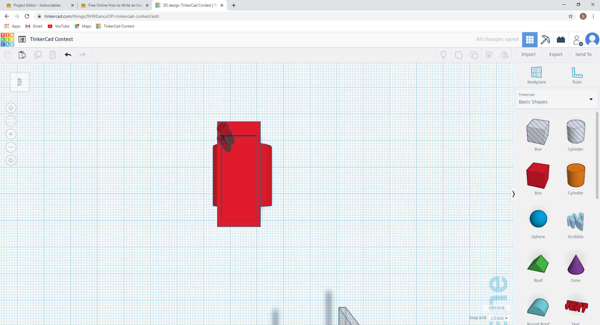Click the TinkerCad Contest design name

52,39
